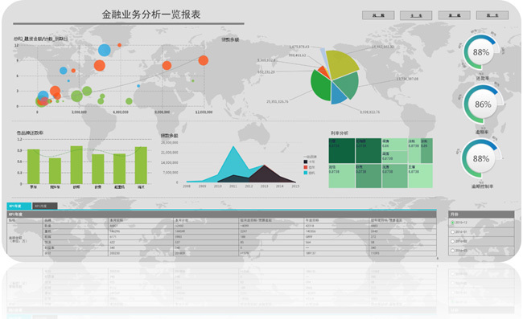This screenshot has height=319, width=523.
Task: Select the 2016-03 month radio button
Action: tap(453, 251)
